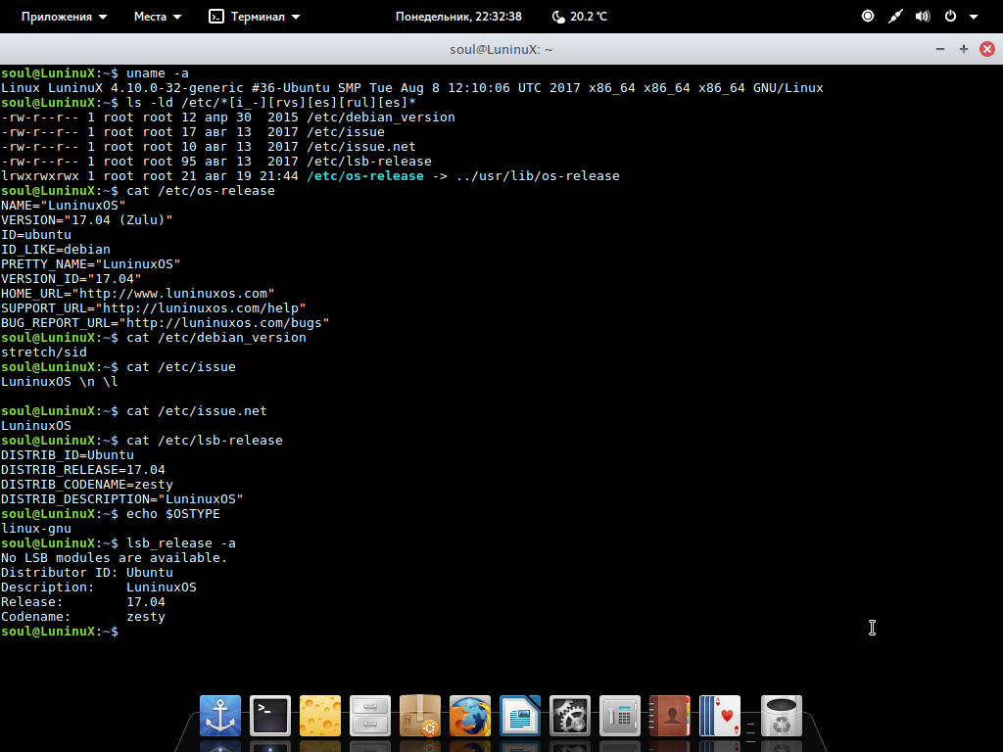
Task: Click the echo $OSTYPE command line
Action: pyautogui.click(x=110, y=514)
